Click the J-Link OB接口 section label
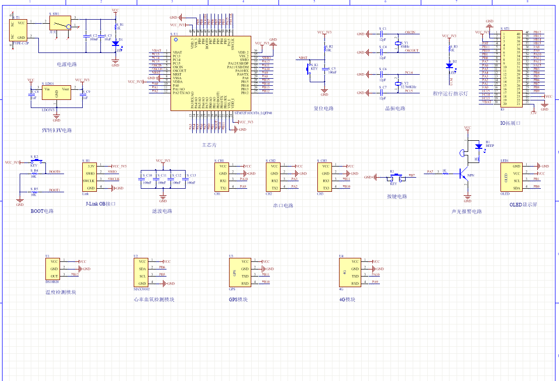 pos(100,204)
